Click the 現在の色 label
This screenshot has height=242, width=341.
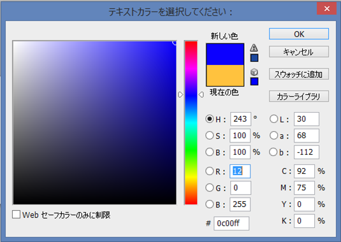[224, 92]
